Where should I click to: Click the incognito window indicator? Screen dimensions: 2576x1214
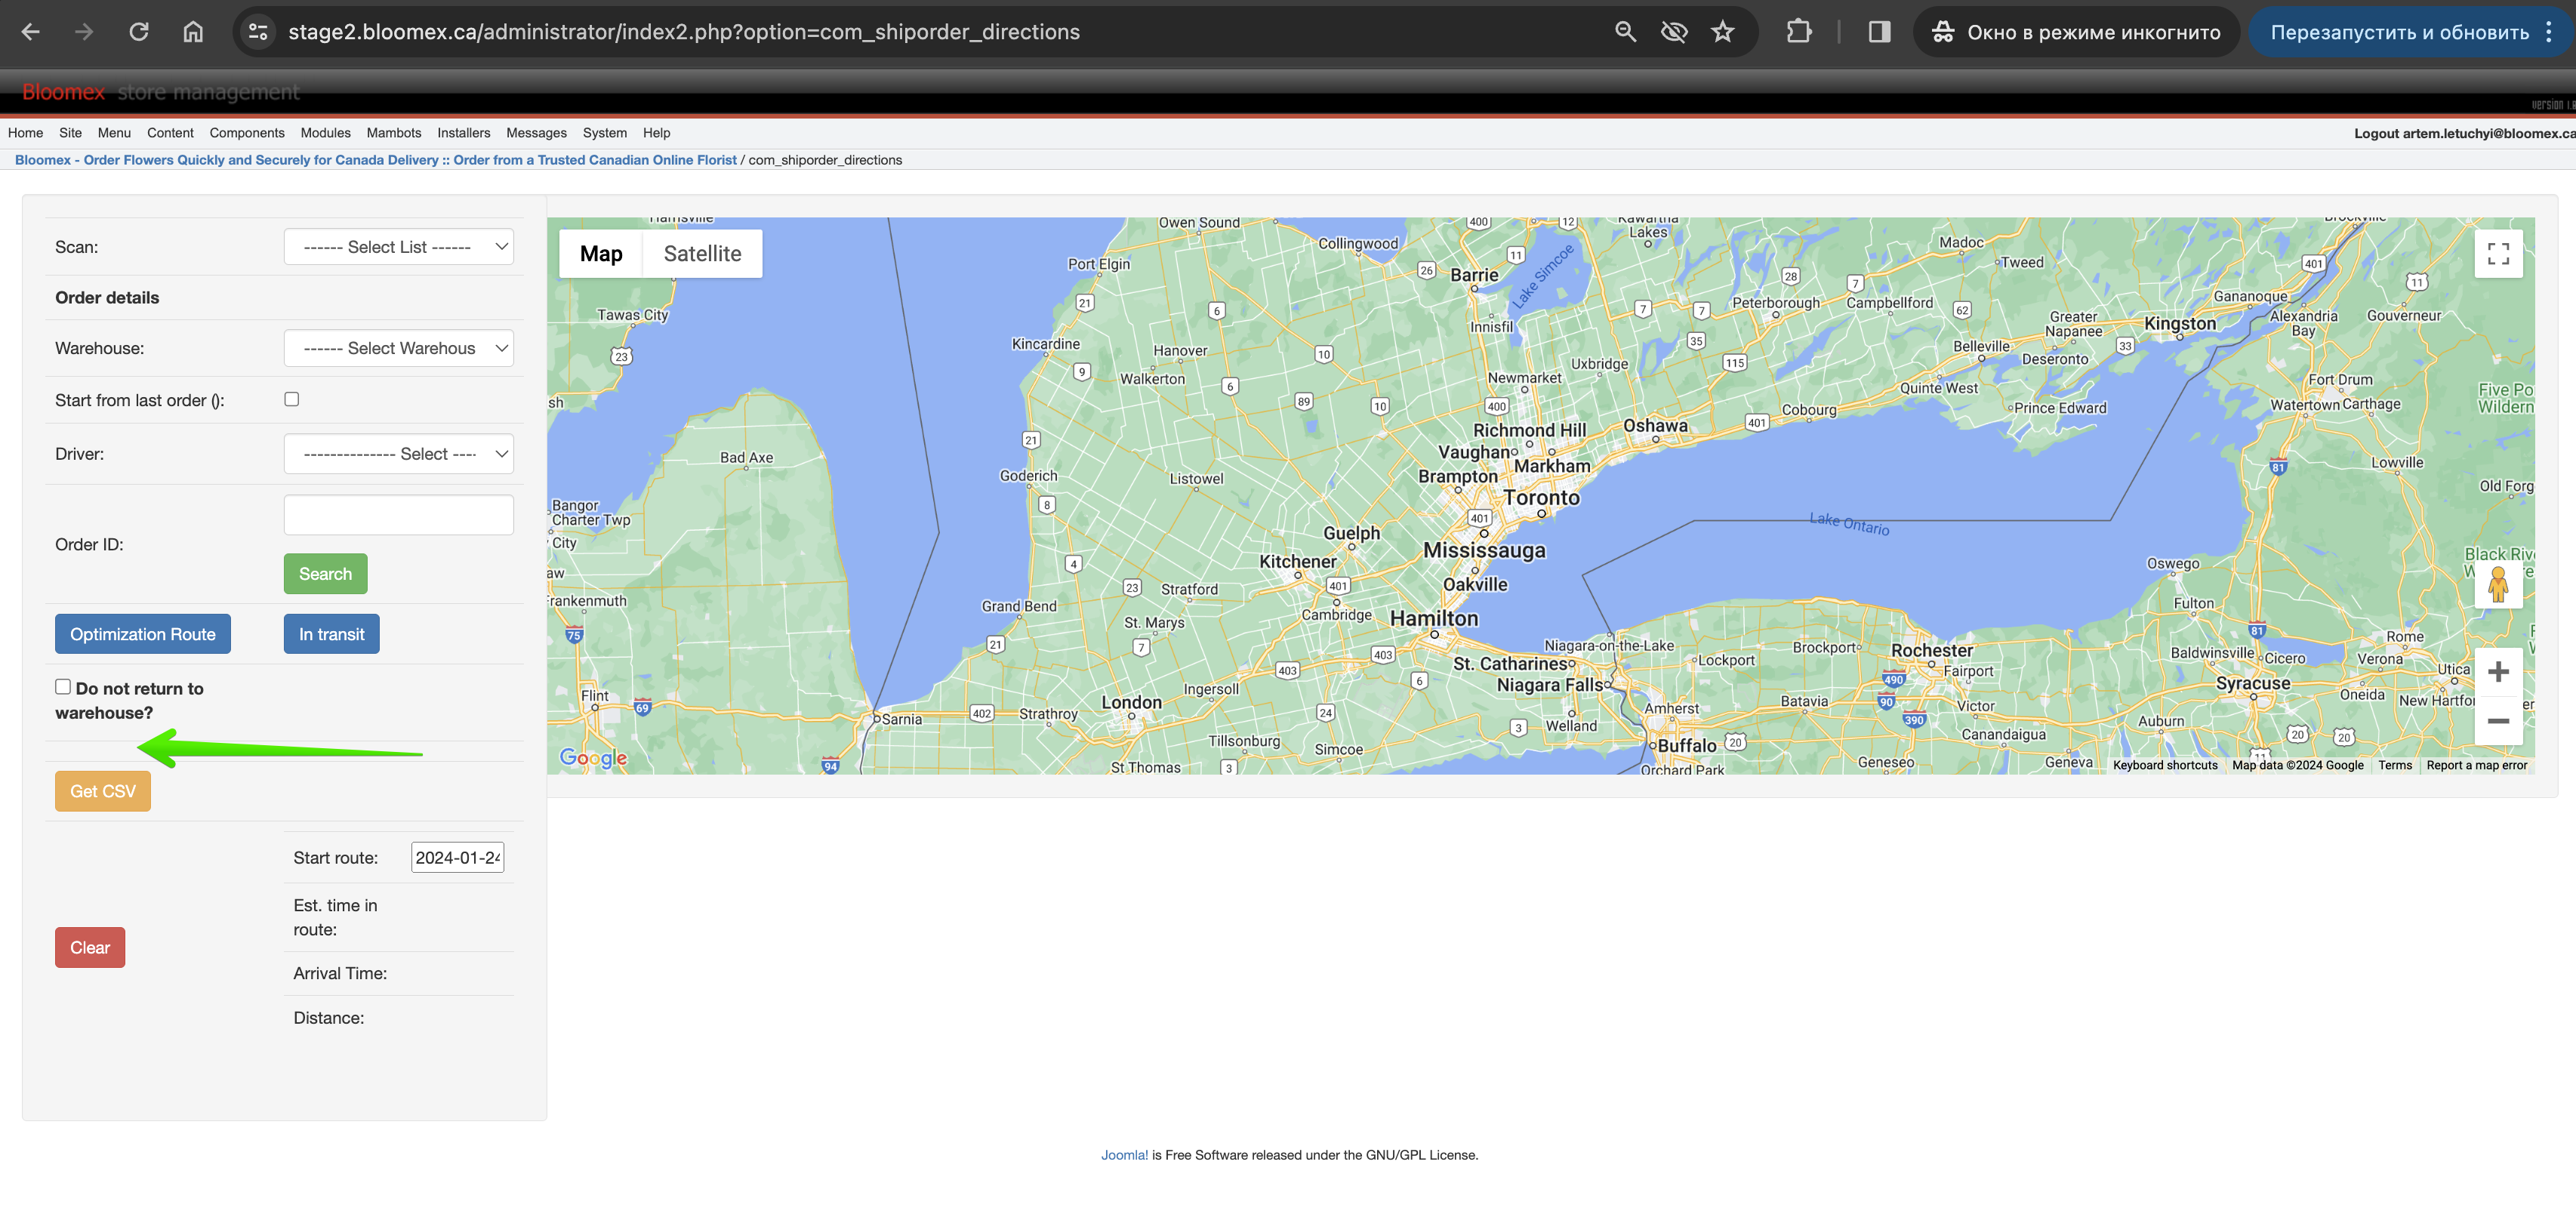click(2076, 32)
